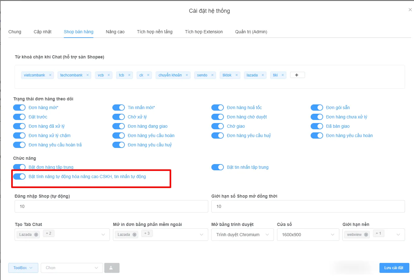Viewport: 414px width, 280px height.
Task: Open Mở in đơn bằng phần mềm ngoài dropdown
Action: click(161, 235)
